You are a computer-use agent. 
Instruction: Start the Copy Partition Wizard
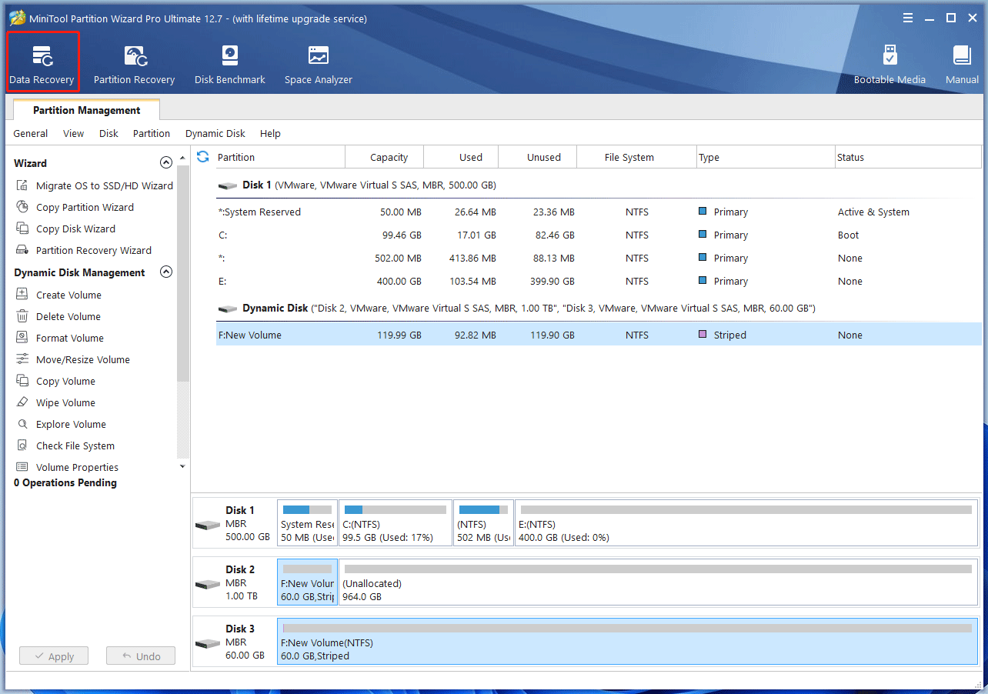tap(75, 207)
